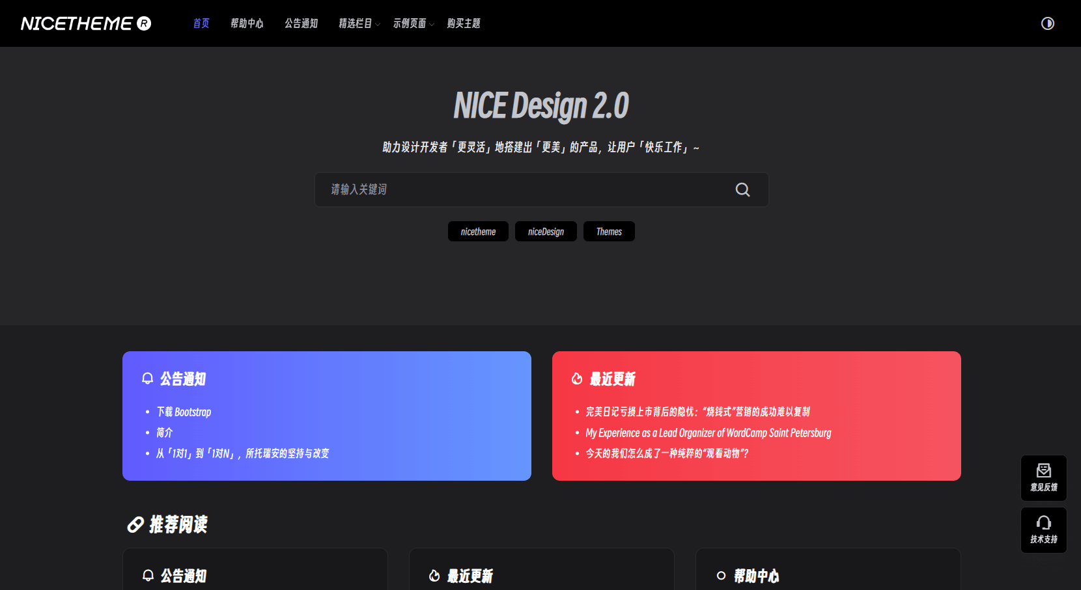Click the NICE Design 2.0 headline
Viewport: 1081px width, 590px height.
click(541, 105)
